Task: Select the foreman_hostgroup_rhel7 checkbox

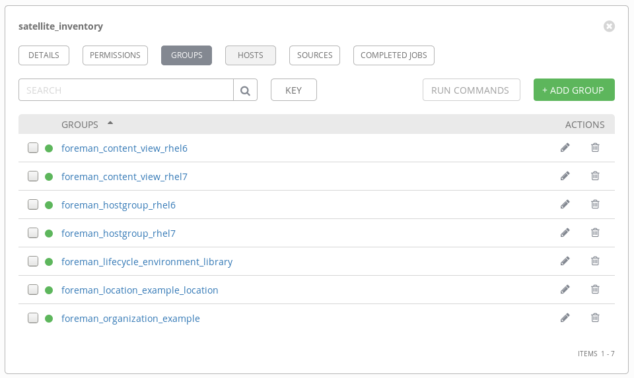Action: pyautogui.click(x=33, y=233)
